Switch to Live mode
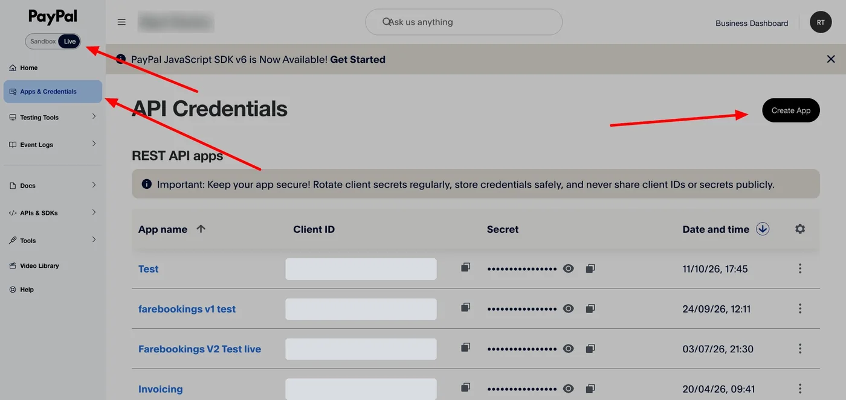Screen dimensions: 846x400 (x=70, y=42)
